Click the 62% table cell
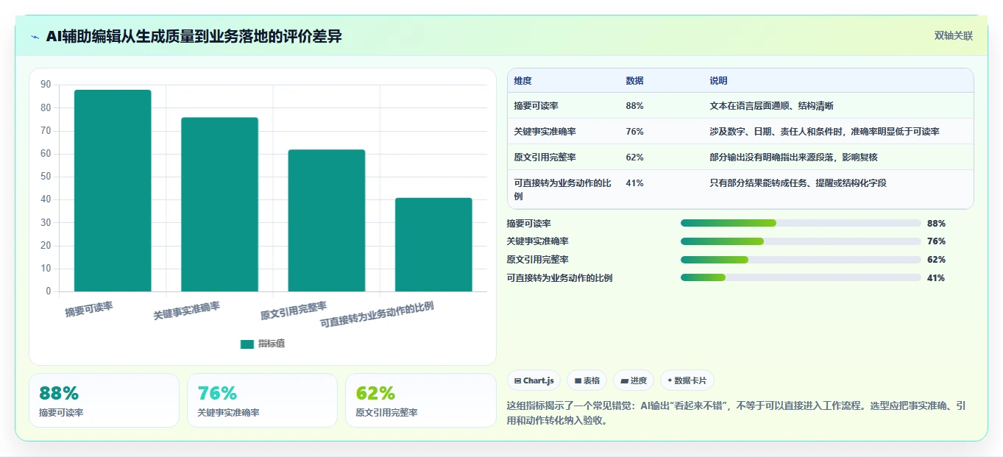The image size is (1003, 457). (x=635, y=157)
